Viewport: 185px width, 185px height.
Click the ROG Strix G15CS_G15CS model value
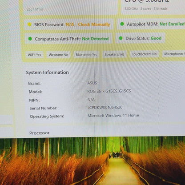click(109, 91)
